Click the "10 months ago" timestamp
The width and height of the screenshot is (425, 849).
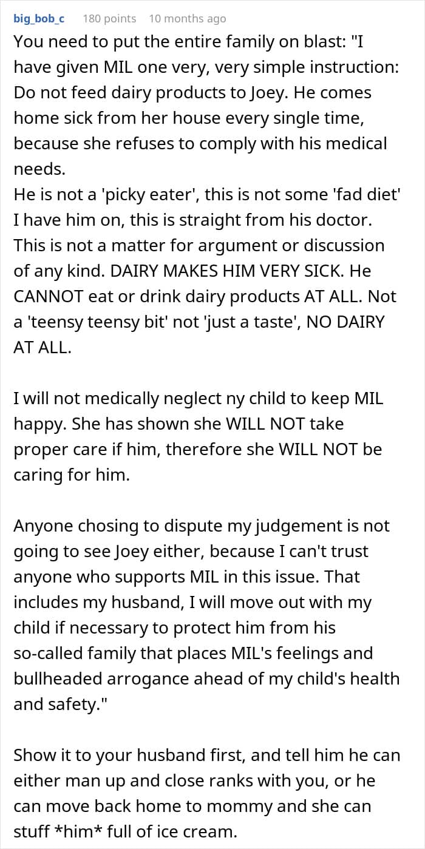[187, 19]
